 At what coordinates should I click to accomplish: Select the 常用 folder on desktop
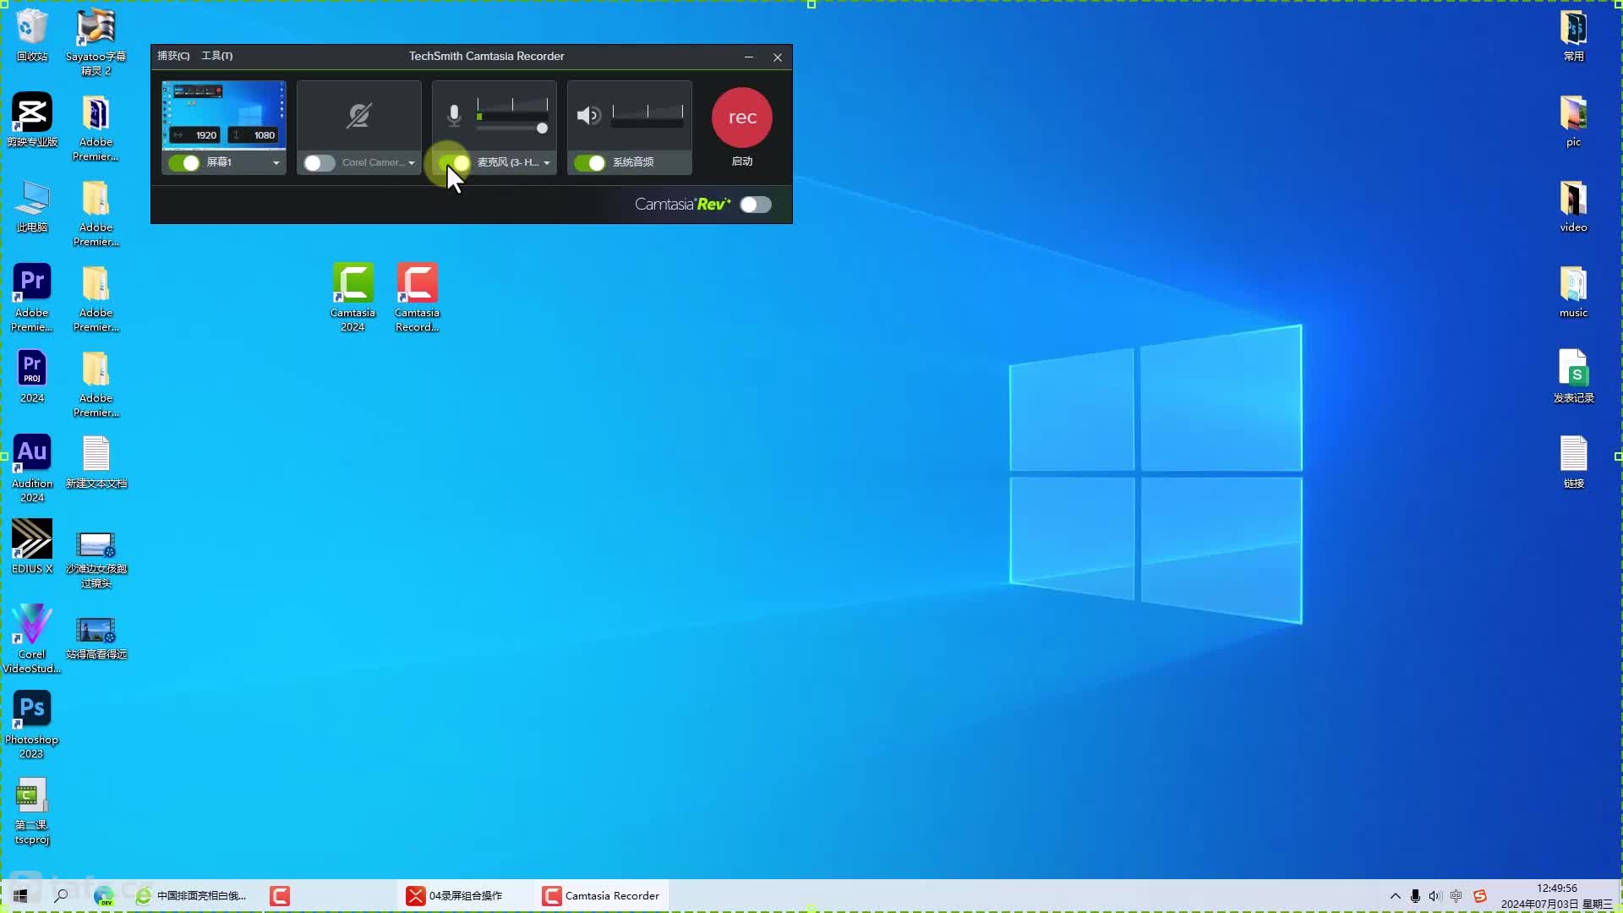[x=1573, y=36]
